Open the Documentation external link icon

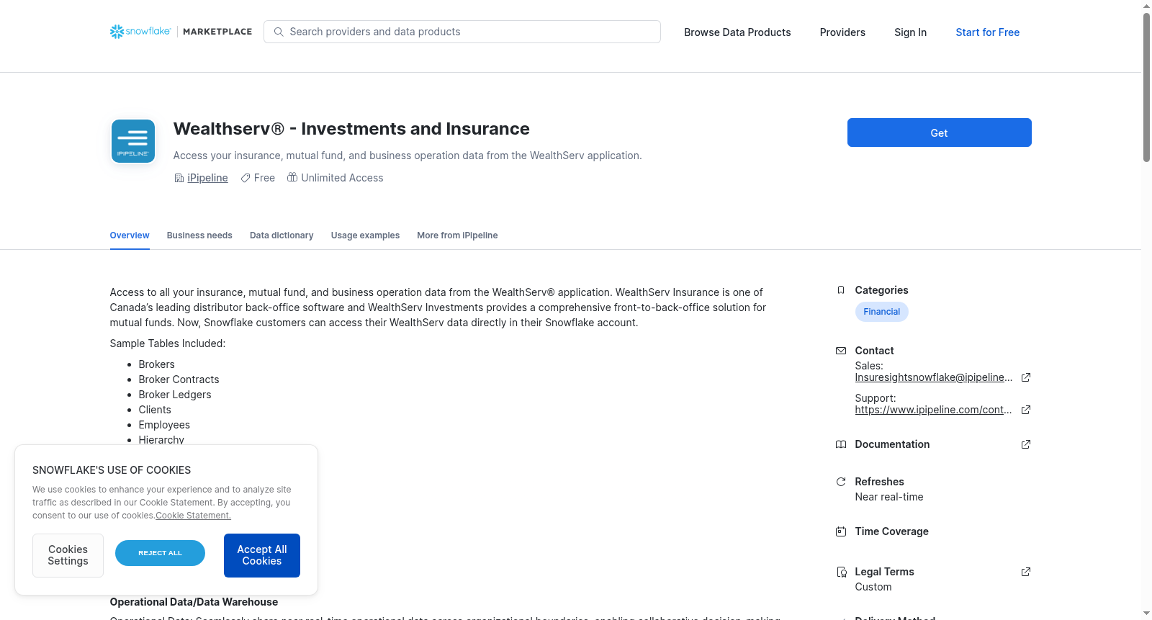coord(1026,444)
